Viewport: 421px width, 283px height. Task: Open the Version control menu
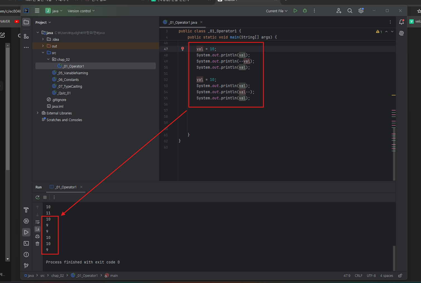pos(81,11)
